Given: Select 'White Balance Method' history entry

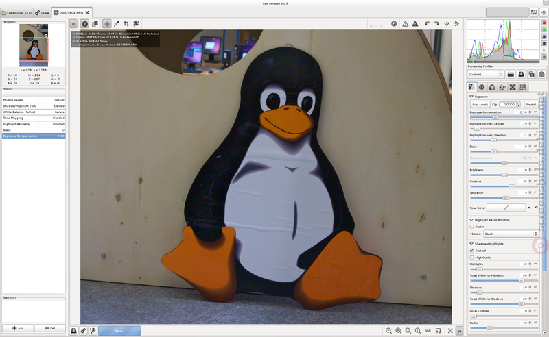Looking at the screenshot, I should 34,112.
